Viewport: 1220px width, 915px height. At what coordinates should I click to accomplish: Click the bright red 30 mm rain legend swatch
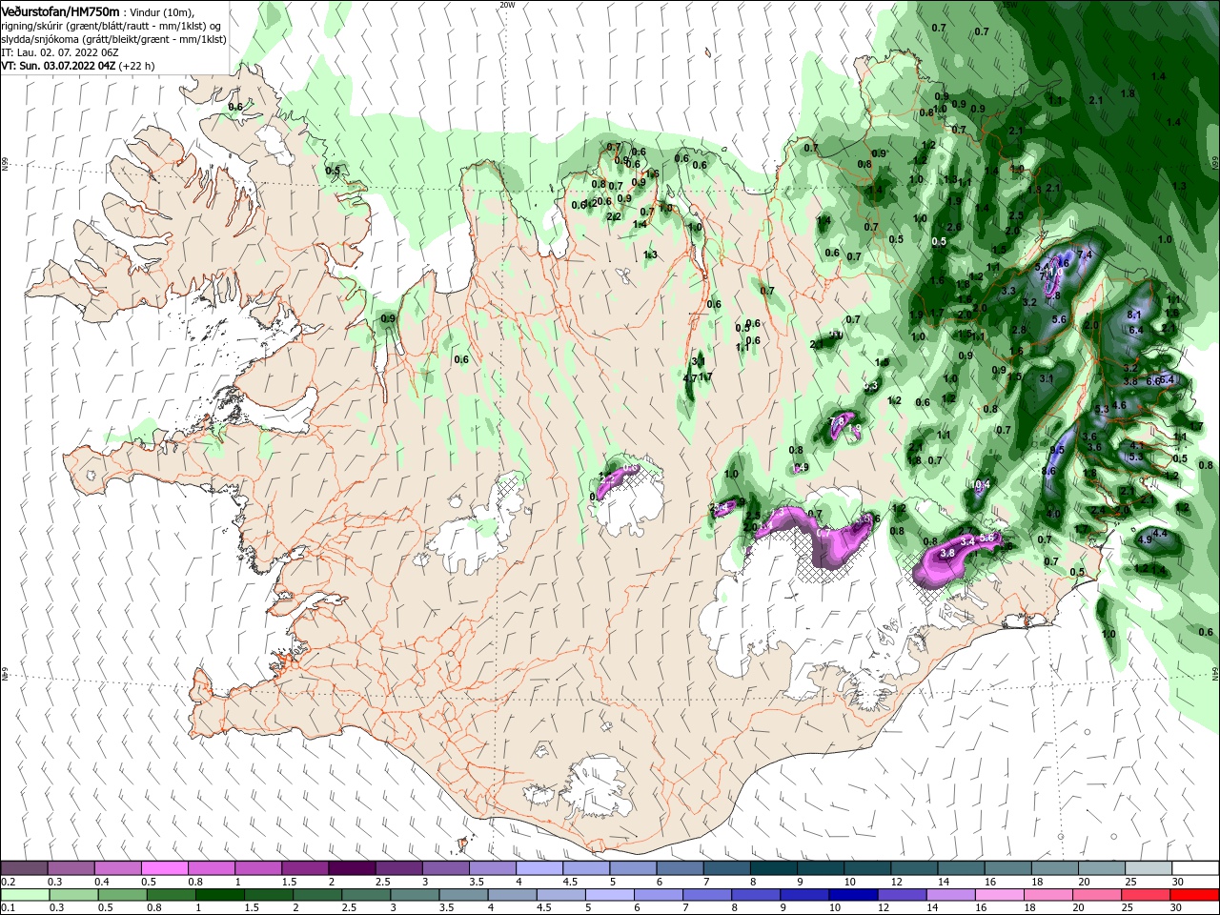click(x=1194, y=894)
